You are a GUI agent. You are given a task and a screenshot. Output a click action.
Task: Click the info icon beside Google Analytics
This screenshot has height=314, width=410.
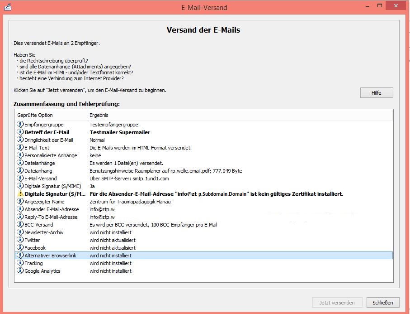click(x=20, y=271)
